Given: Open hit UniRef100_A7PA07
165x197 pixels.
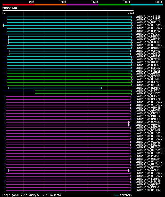Looking at the screenshot, I should (x=148, y=31).
